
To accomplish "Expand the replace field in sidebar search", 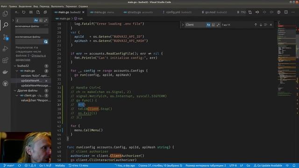I will 13,20.
